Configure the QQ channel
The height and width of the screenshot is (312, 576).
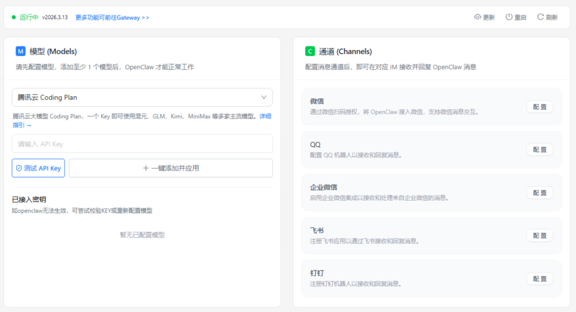click(x=539, y=149)
